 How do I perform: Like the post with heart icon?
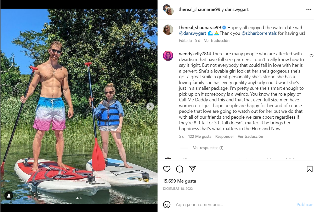click(167, 169)
